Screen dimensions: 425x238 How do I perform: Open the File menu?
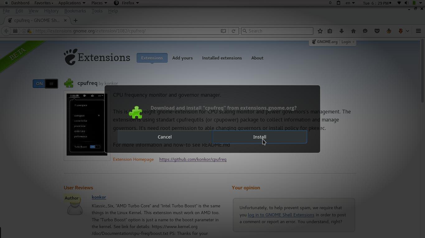6,11
